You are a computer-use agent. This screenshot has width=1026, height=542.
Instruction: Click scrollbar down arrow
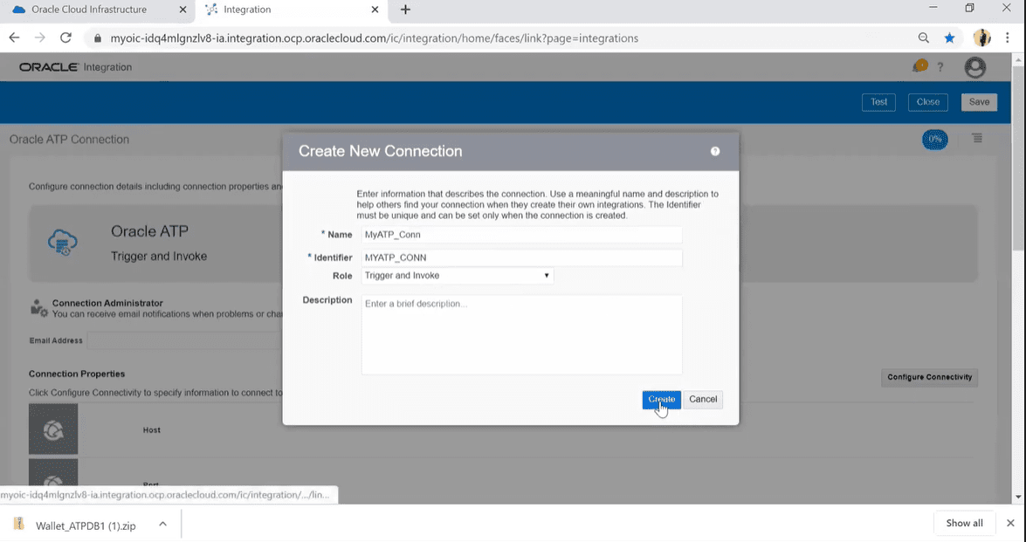(x=1018, y=497)
